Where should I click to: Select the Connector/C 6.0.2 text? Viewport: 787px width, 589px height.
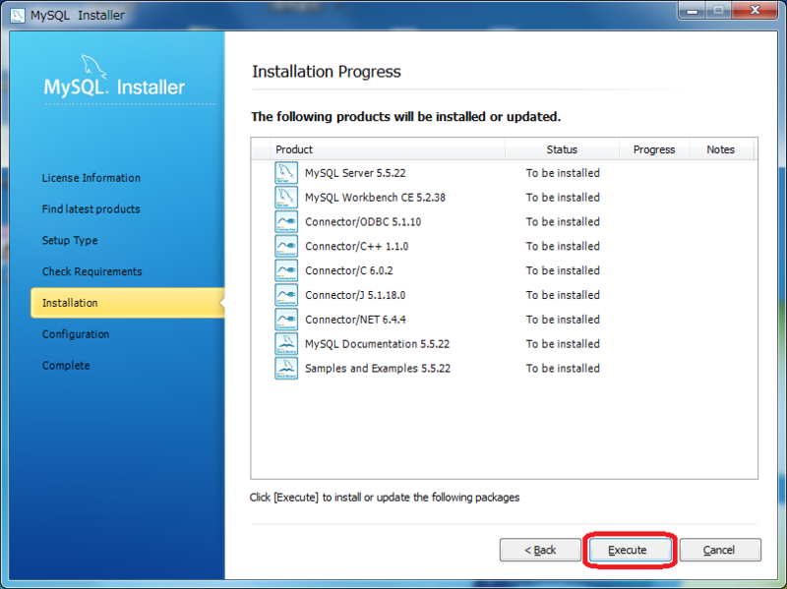tap(349, 271)
